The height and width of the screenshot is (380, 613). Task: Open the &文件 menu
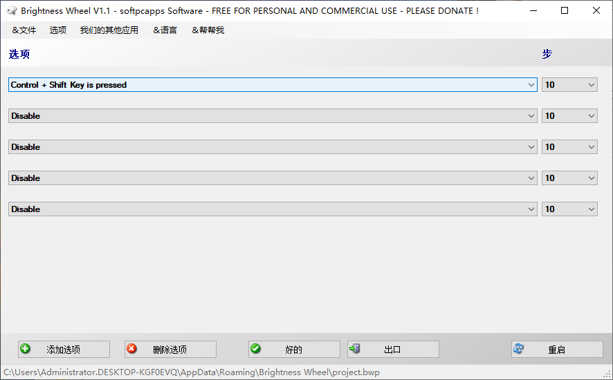click(x=24, y=30)
